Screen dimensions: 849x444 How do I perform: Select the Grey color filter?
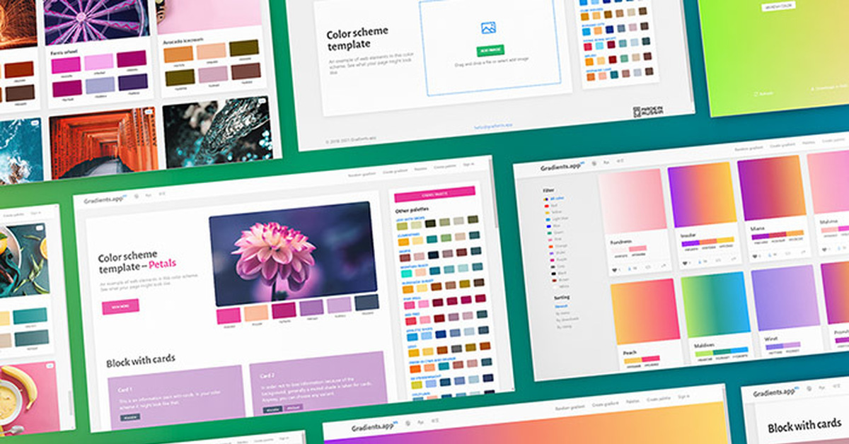559,267
